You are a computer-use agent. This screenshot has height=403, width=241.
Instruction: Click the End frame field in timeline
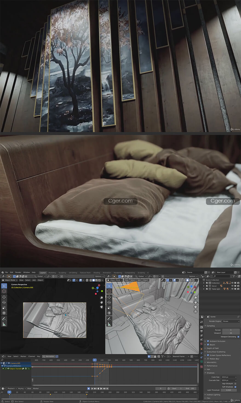190,388
